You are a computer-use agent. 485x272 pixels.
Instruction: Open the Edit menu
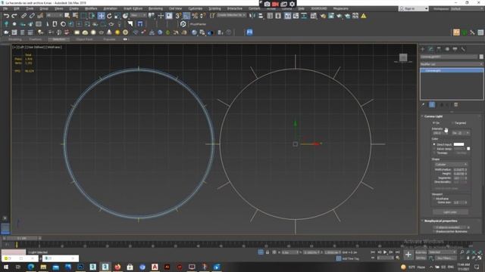(17, 8)
